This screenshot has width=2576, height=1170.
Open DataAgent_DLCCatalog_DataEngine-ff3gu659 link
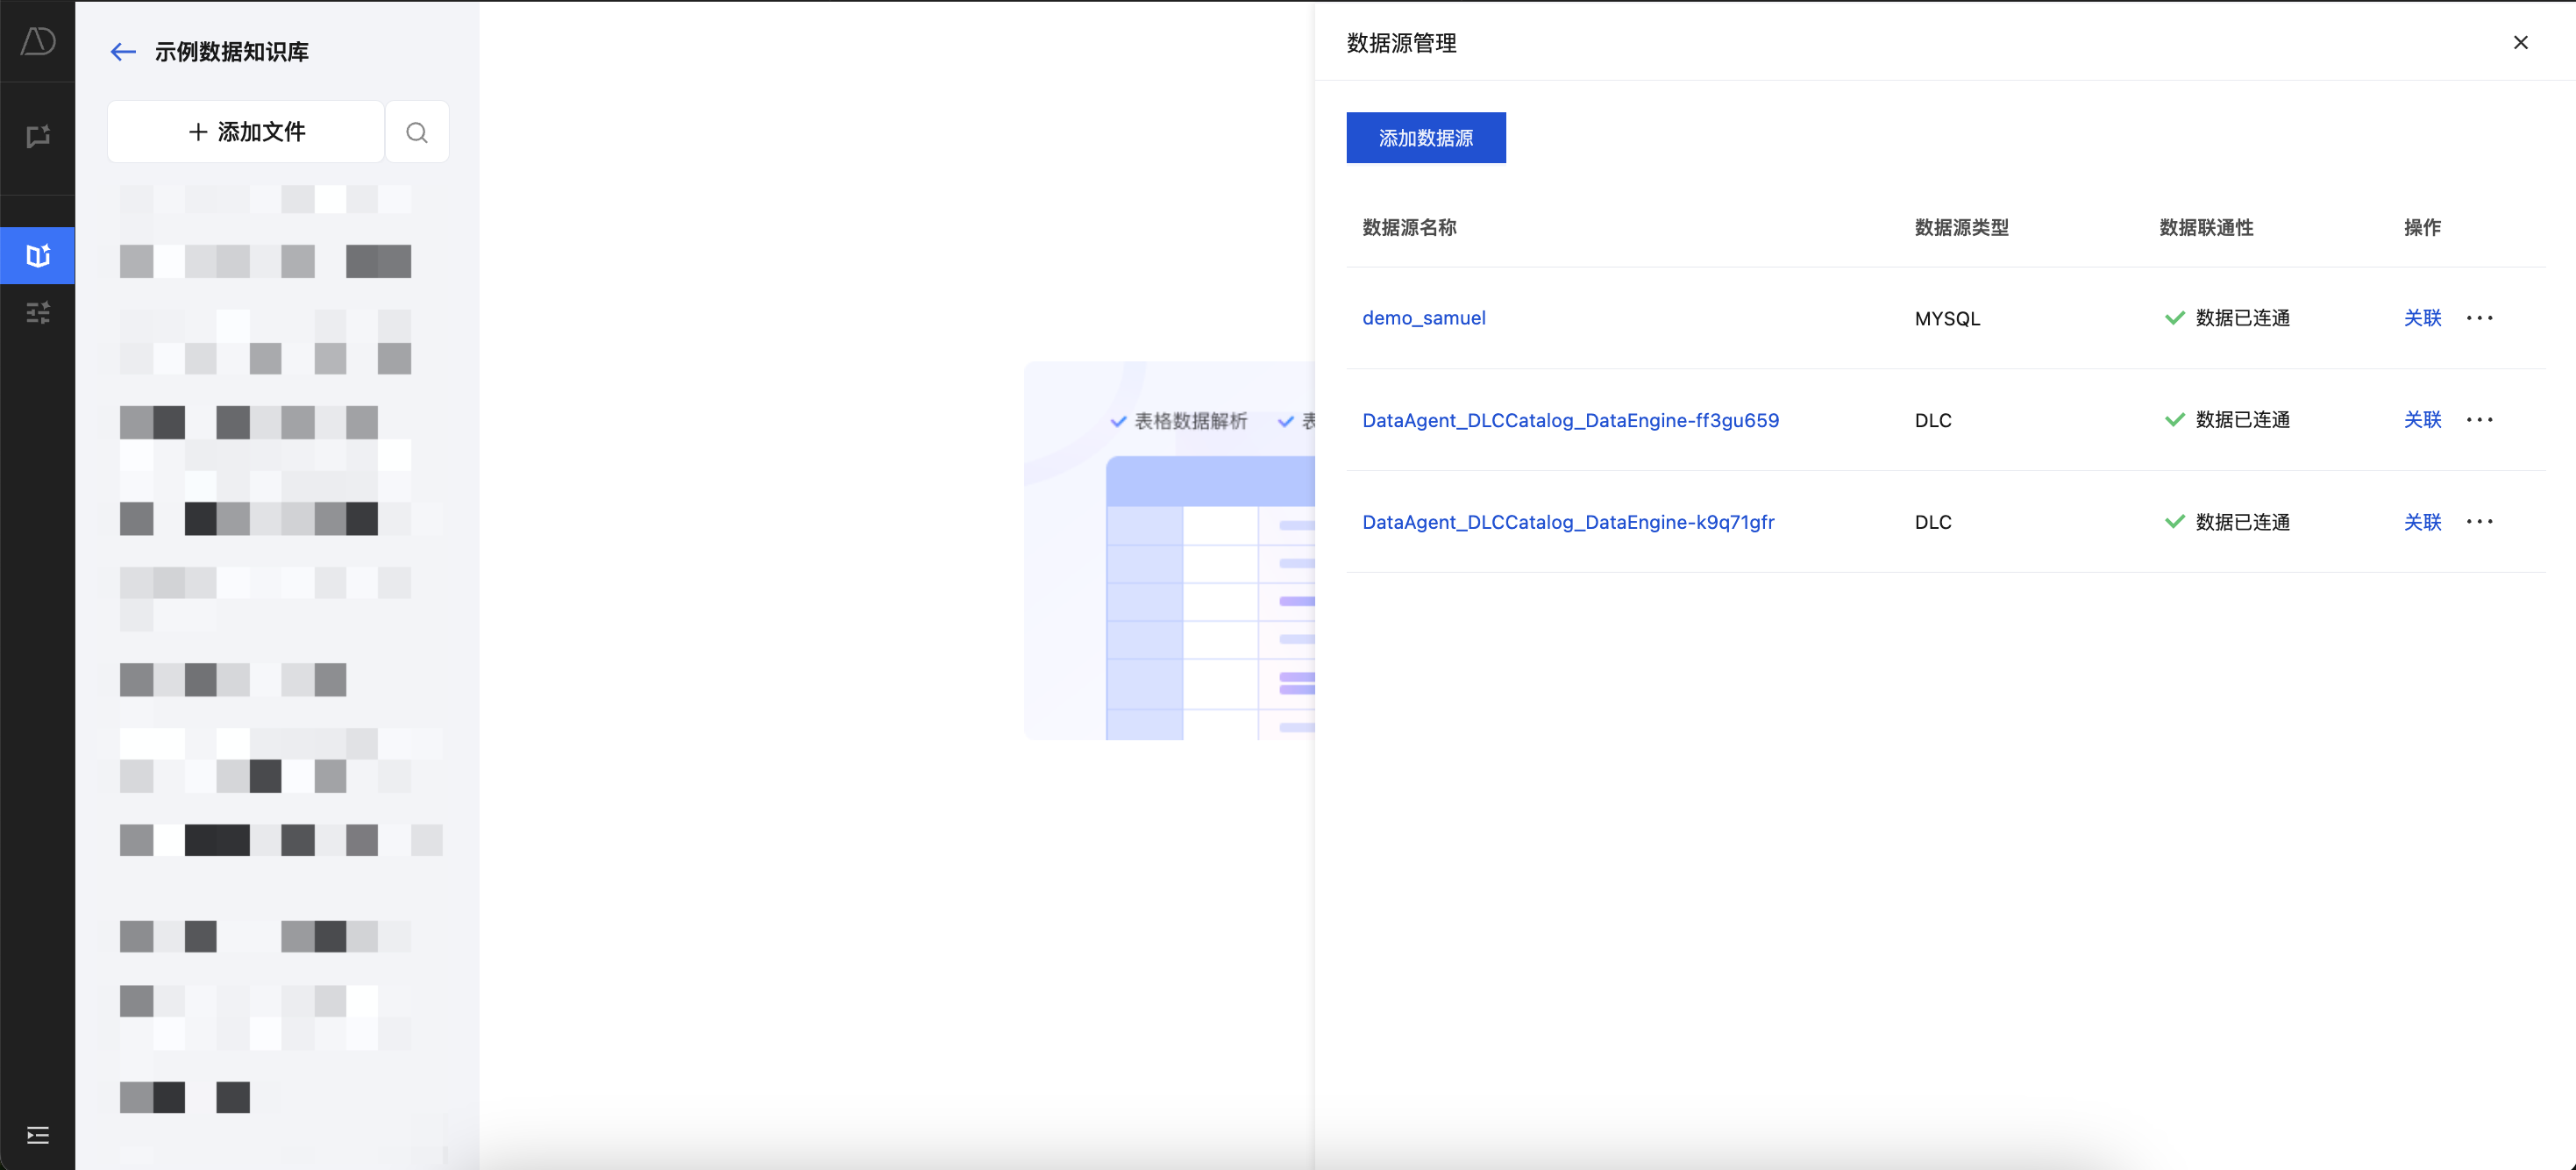point(1570,420)
